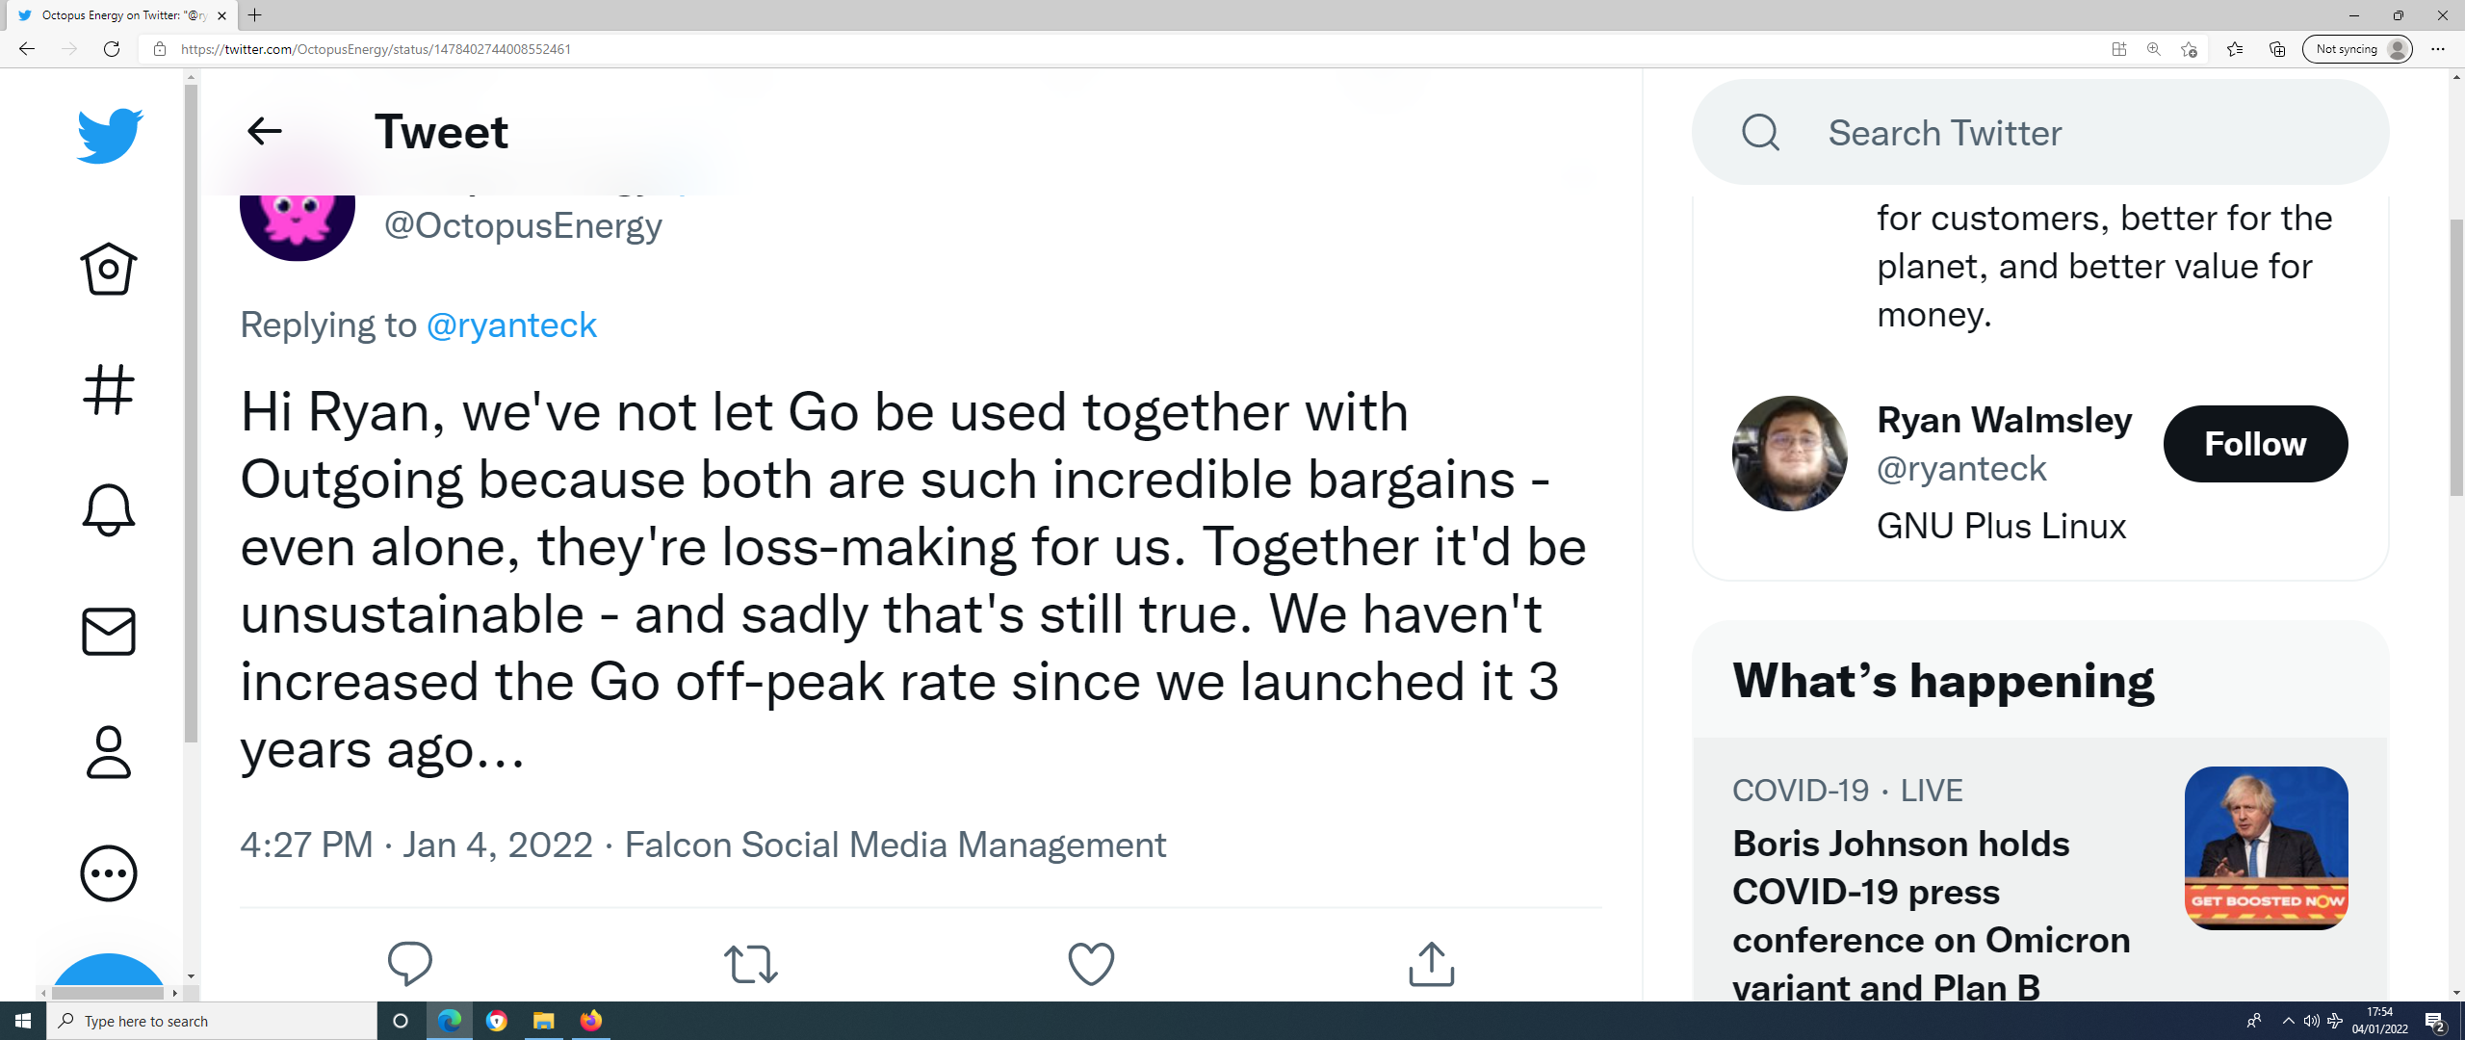The image size is (2465, 1040).
Task: Open Messages envelope icon
Action: click(109, 632)
